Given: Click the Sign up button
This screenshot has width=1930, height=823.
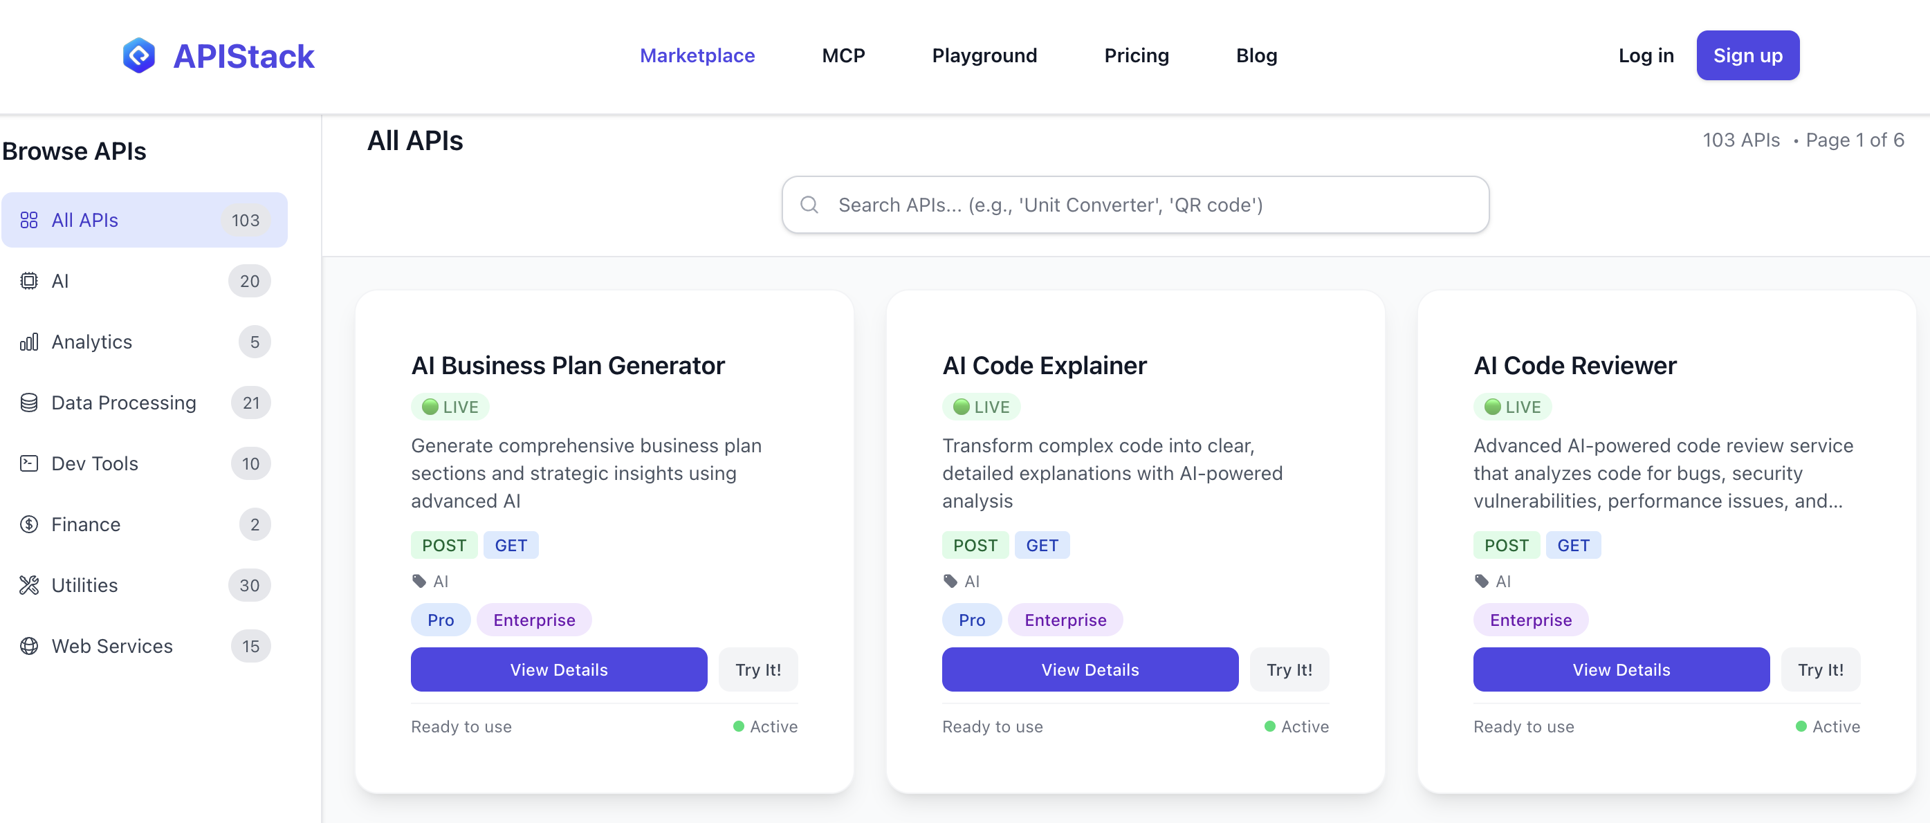Looking at the screenshot, I should [1747, 55].
